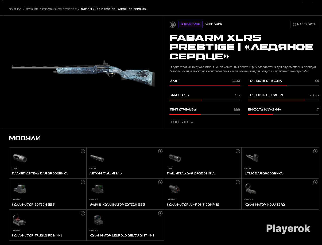Select Коллиматор Aimpoint CompM4S name
The width and height of the screenshot is (322, 245).
coord(193,205)
